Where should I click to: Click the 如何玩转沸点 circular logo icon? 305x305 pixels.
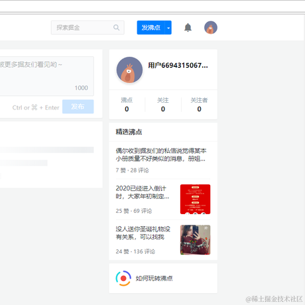[x=123, y=278]
